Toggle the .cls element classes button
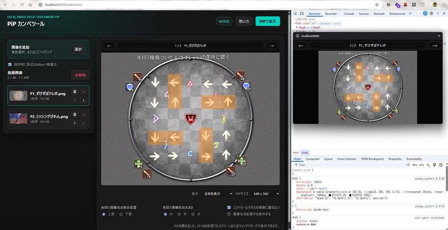448x230 pixels. (x=421, y=165)
